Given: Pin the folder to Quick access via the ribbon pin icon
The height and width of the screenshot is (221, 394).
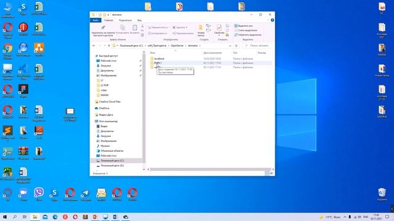Looking at the screenshot, I should coord(103,27).
